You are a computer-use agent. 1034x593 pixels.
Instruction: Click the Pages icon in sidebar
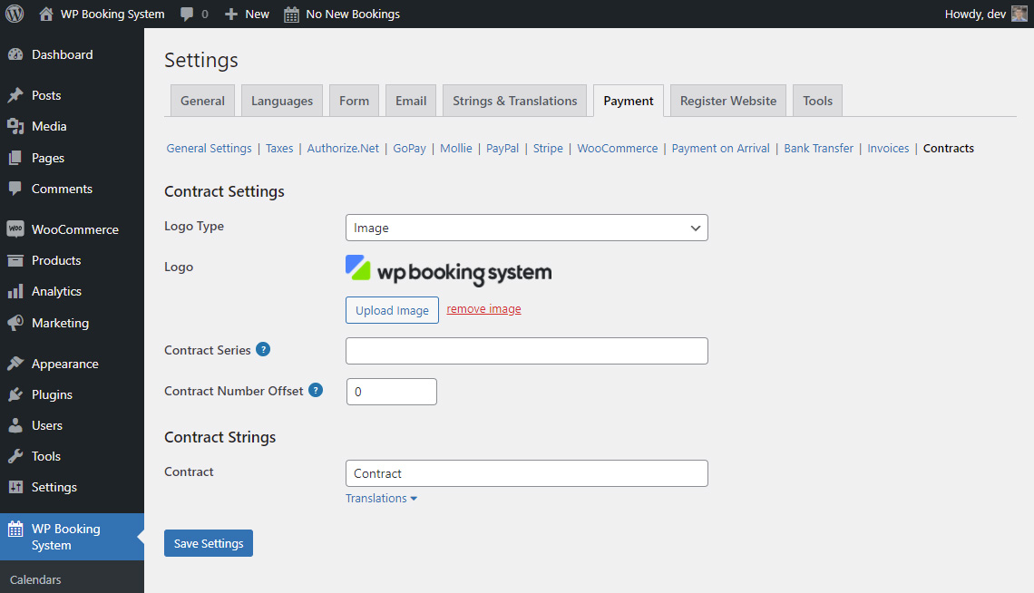pyautogui.click(x=15, y=158)
